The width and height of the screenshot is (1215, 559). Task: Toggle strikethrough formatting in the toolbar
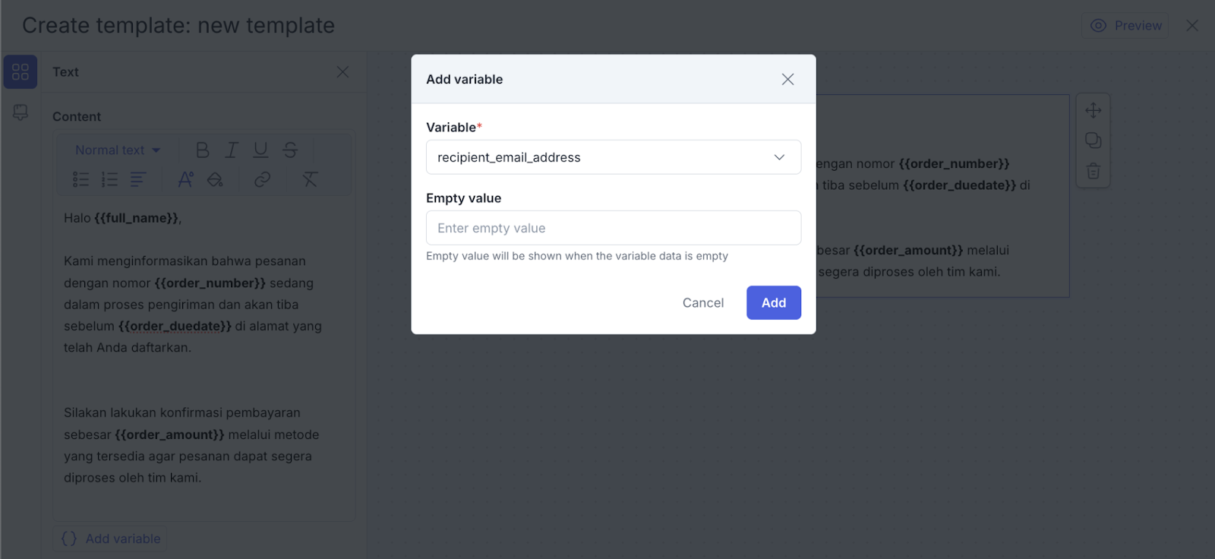[x=290, y=150]
